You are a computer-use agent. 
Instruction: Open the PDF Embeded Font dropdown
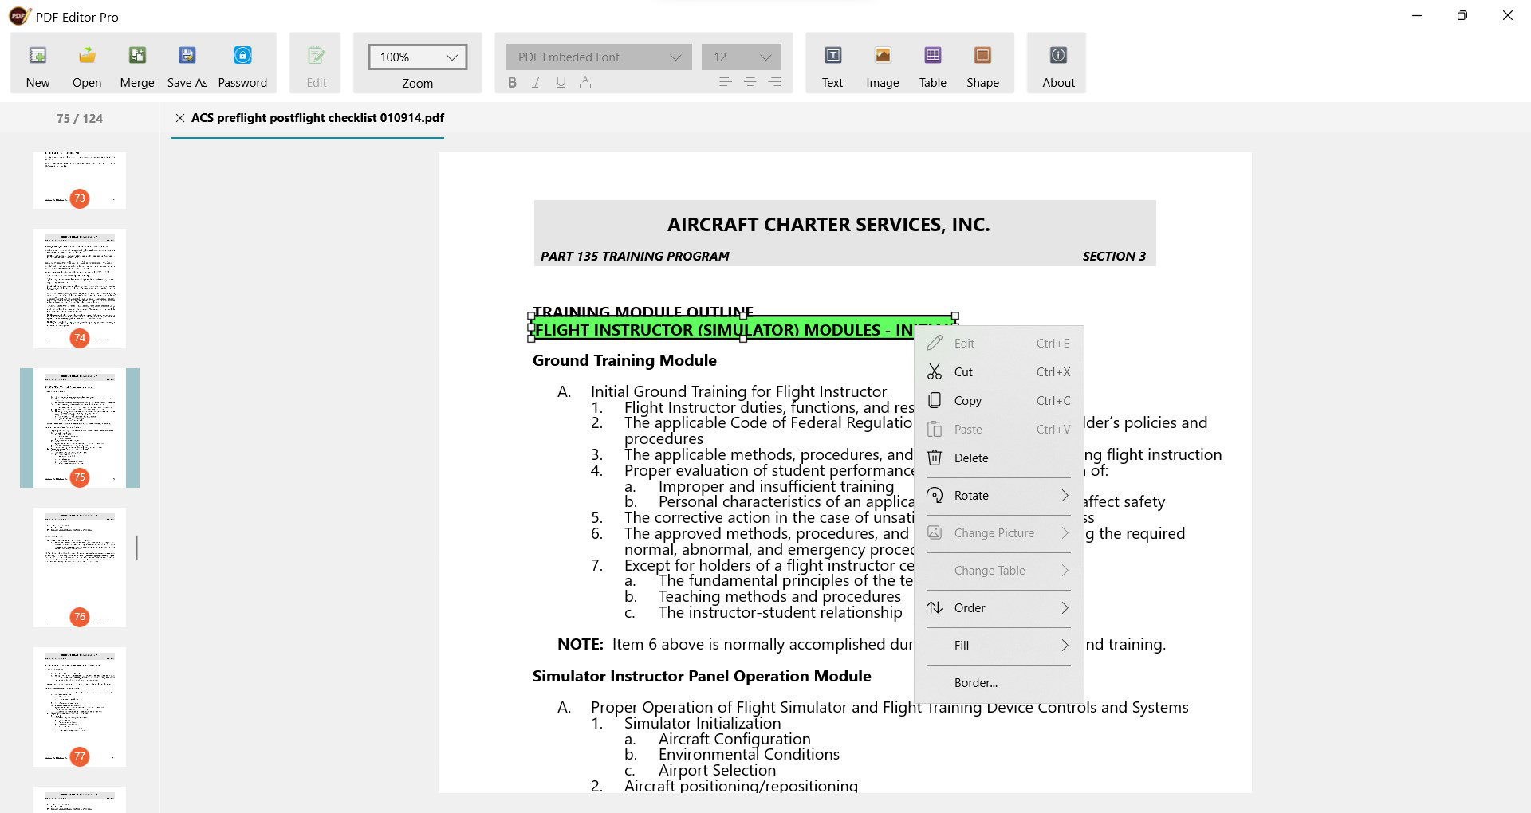tap(599, 57)
